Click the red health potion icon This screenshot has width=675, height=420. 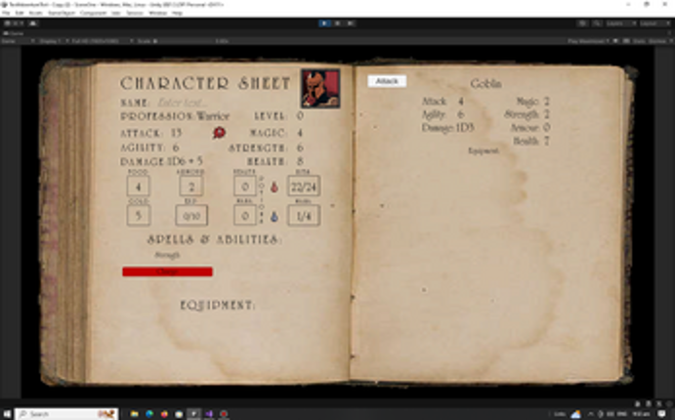tap(274, 188)
